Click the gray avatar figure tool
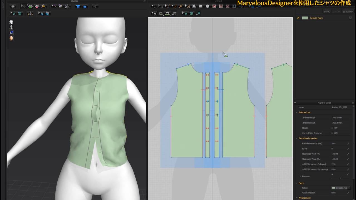The image size is (356, 200). pos(67,6)
